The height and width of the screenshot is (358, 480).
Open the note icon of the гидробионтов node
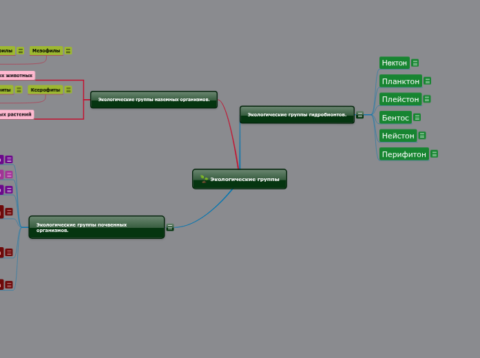[360, 115]
